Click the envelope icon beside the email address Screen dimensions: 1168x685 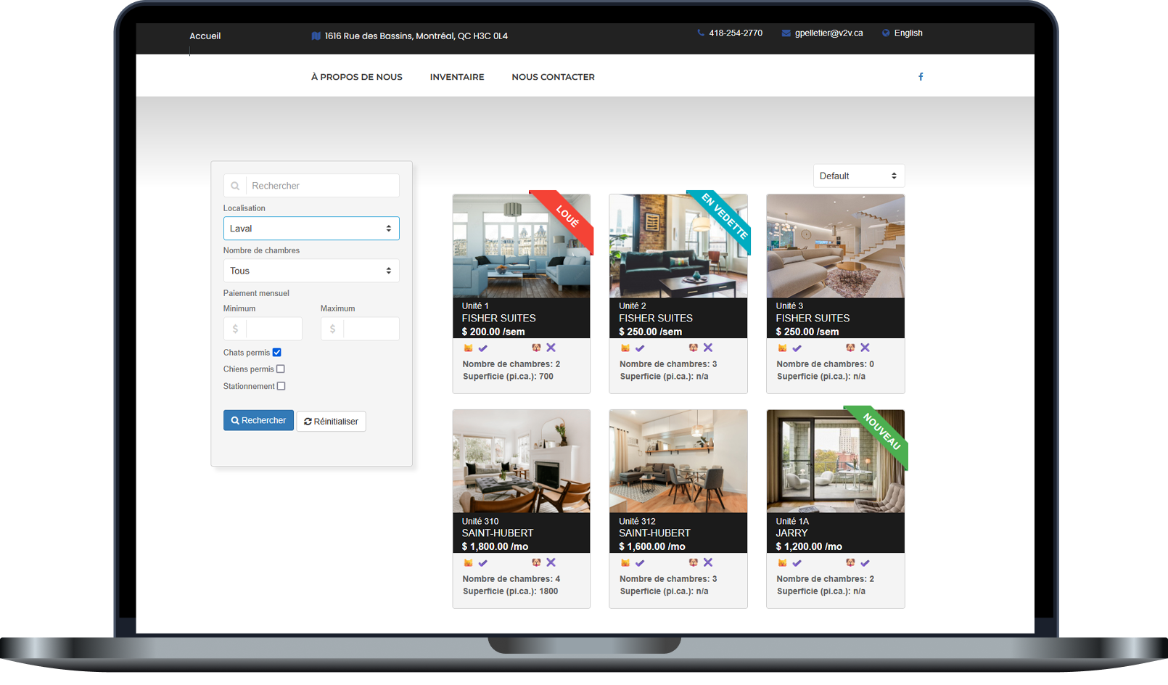[786, 33]
